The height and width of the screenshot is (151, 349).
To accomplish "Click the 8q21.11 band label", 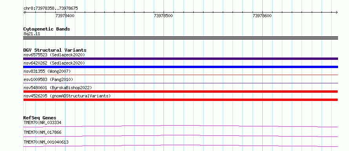I will [x=32, y=34].
